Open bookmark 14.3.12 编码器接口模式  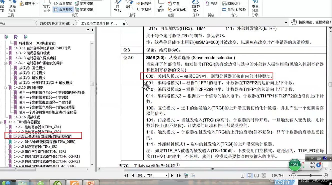32,53
